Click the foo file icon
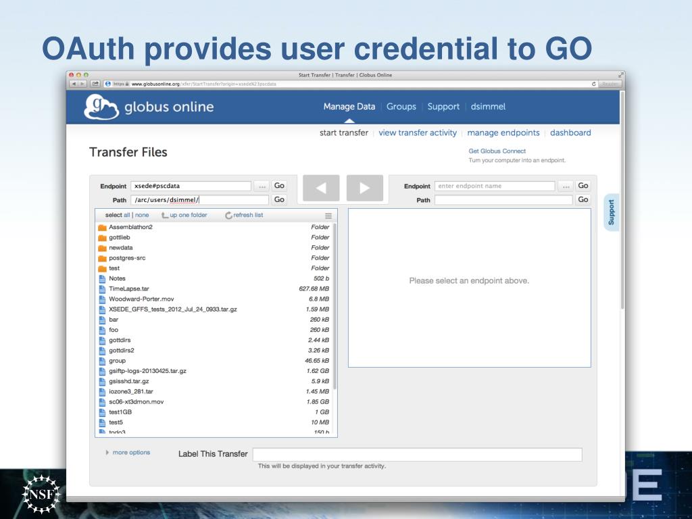Screen dimensions: 692x519 point(103,330)
